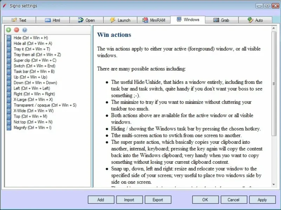Select Task bar (Ctrl + Win + B)
Viewport: 281px width, 210px height.
pos(34,72)
